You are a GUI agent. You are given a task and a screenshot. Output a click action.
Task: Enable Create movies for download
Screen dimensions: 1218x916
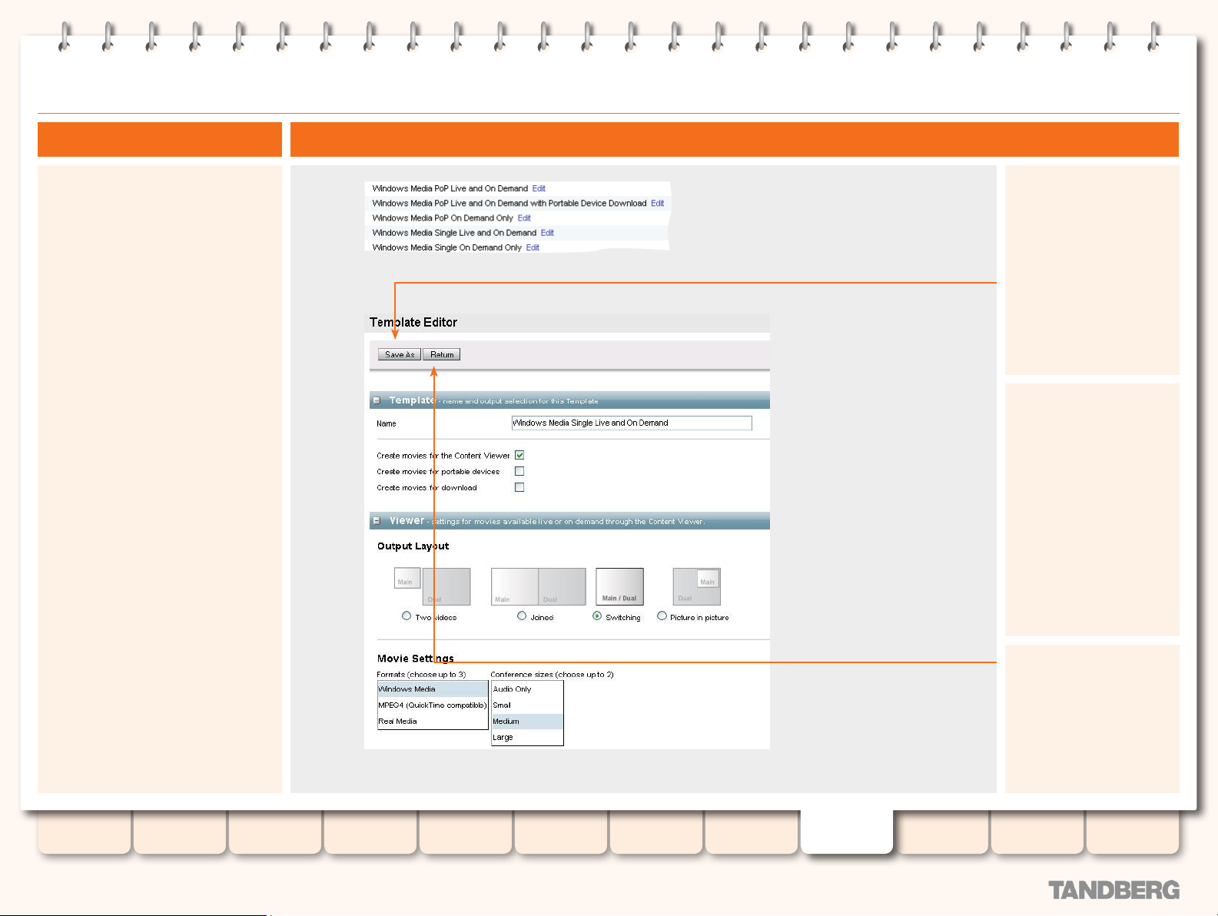[x=519, y=487]
